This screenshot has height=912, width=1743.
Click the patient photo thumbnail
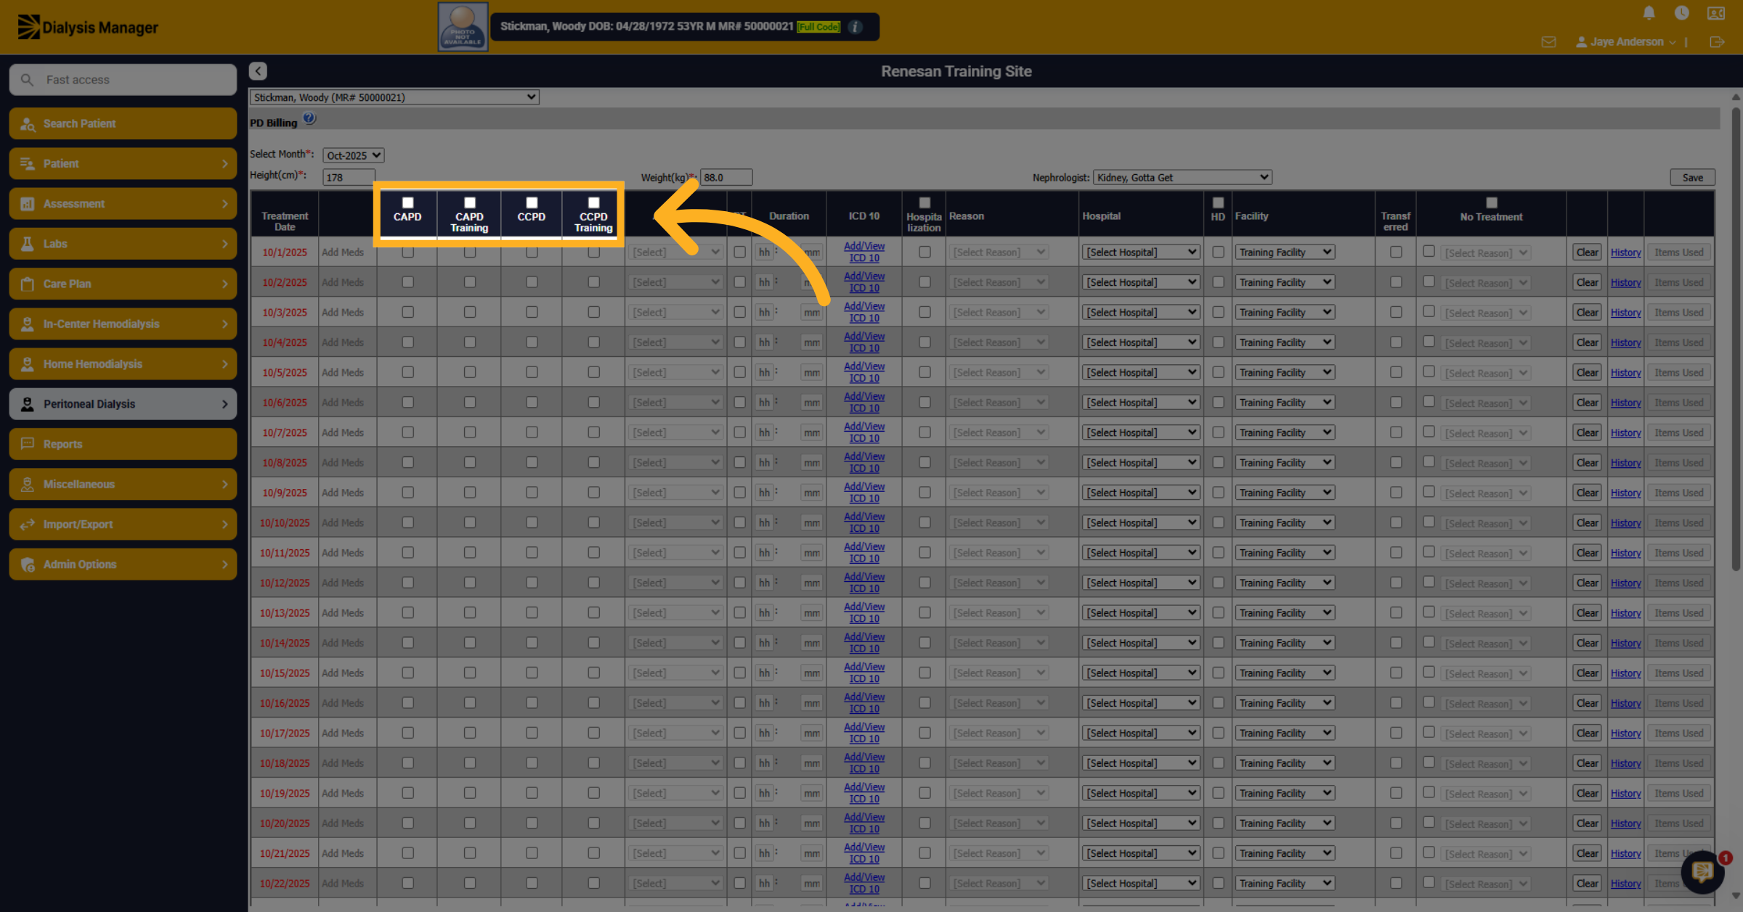[x=463, y=27]
